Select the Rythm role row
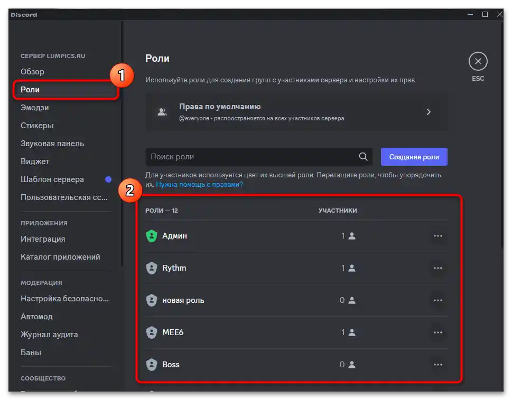This screenshot has height=400, width=512. point(296,268)
